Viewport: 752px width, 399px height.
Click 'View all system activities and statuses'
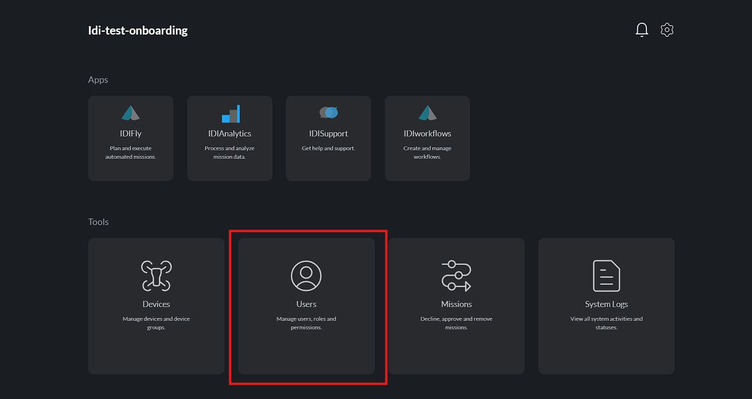(x=607, y=323)
